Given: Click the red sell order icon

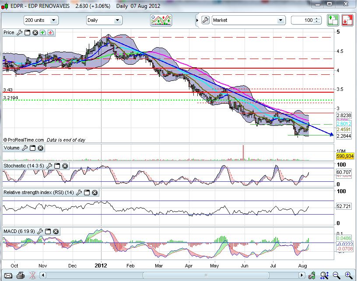Looking at the screenshot, I should coord(347,20).
